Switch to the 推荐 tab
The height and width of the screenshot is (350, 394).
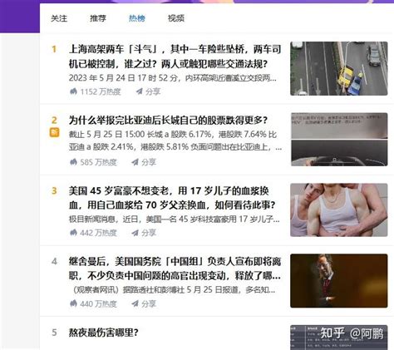coord(98,18)
